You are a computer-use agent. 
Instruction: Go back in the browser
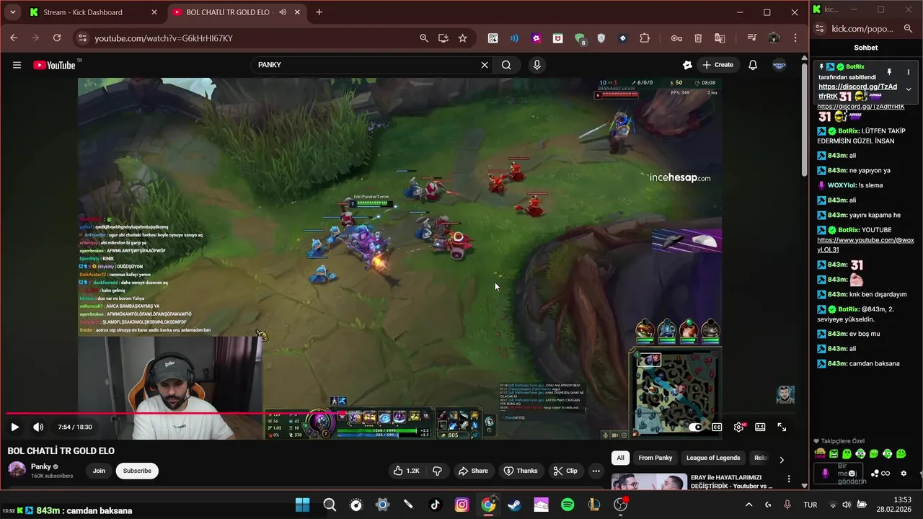point(14,38)
